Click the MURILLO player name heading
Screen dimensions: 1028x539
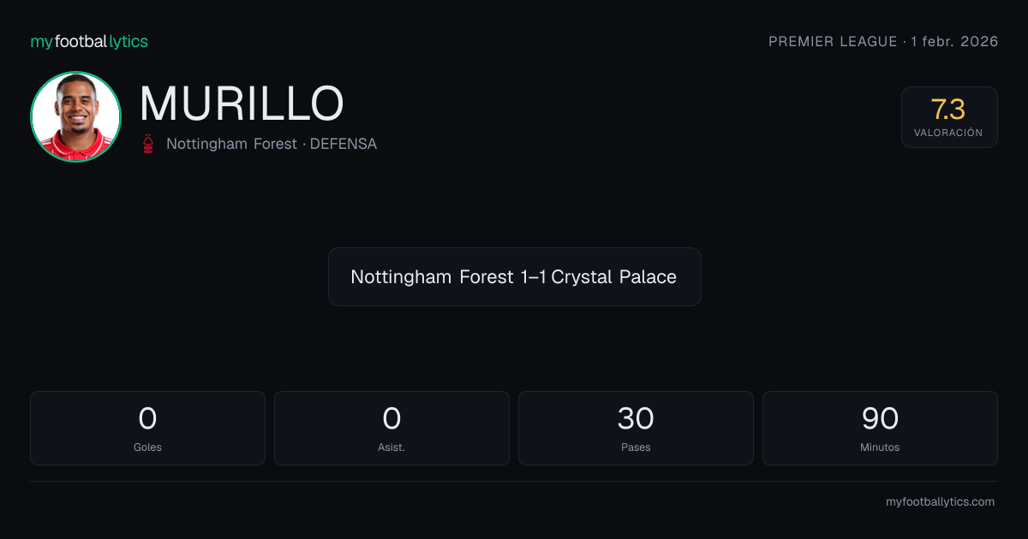pos(242,104)
